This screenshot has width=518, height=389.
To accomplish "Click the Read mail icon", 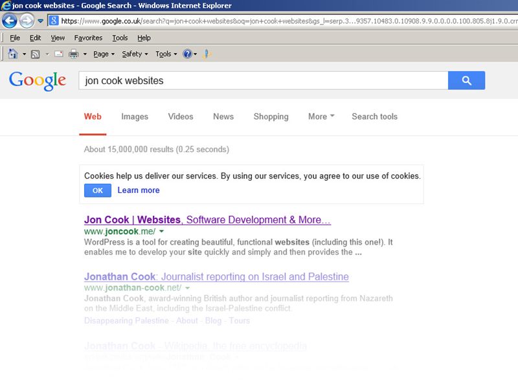I will point(59,54).
